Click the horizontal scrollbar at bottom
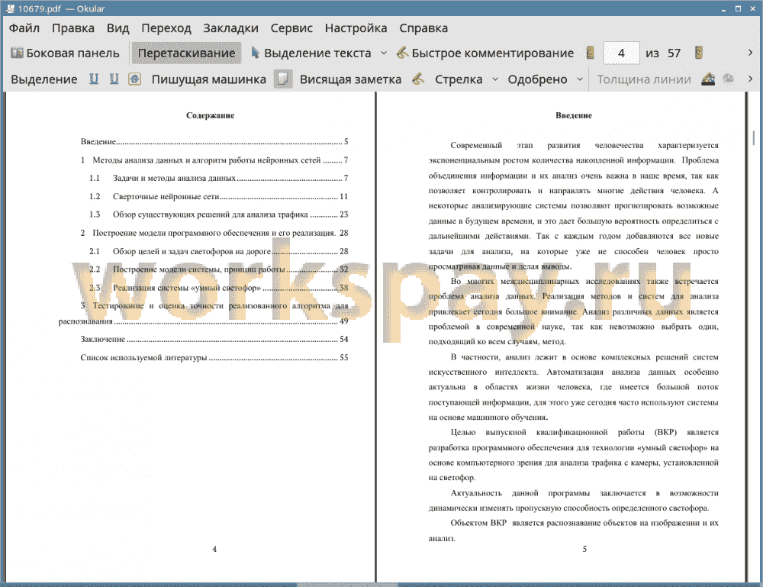Image resolution: width=763 pixels, height=587 pixels. click(347, 585)
